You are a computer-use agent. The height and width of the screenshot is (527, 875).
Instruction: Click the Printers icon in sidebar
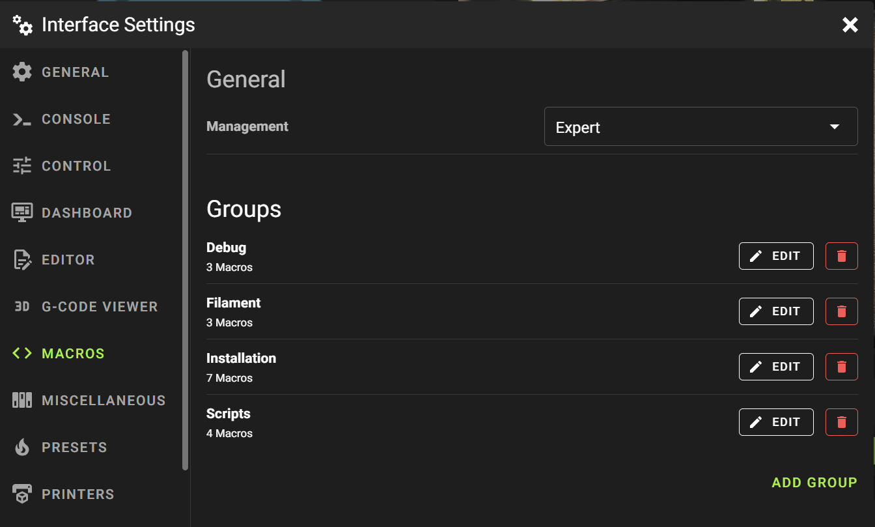pos(22,494)
